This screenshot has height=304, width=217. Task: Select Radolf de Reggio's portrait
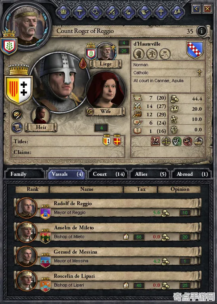point(26,208)
